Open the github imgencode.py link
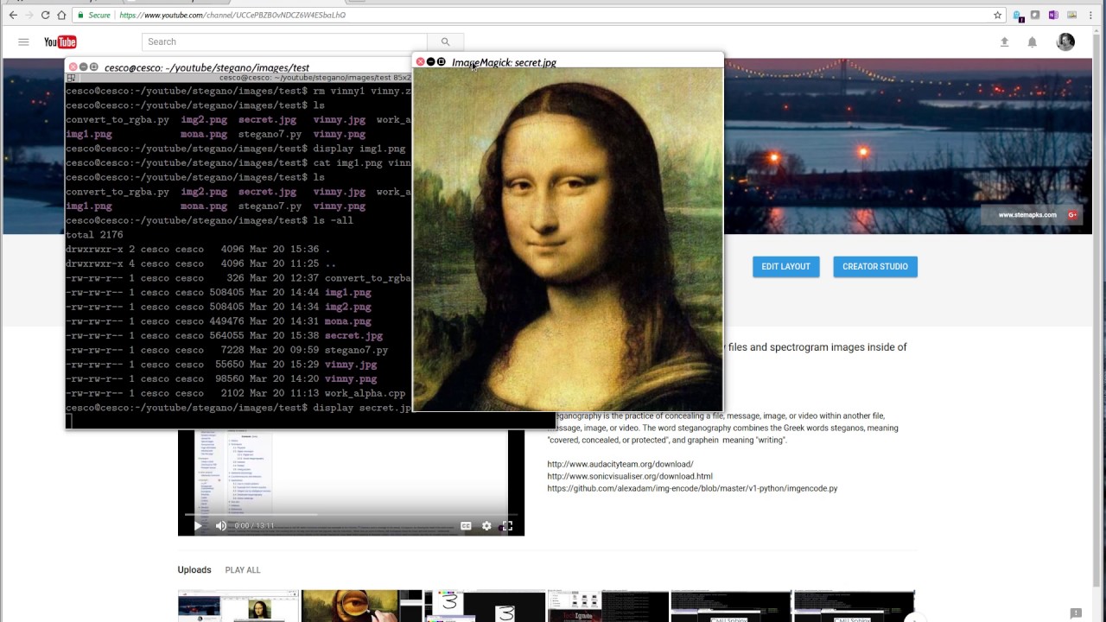The image size is (1106, 622). (x=692, y=488)
